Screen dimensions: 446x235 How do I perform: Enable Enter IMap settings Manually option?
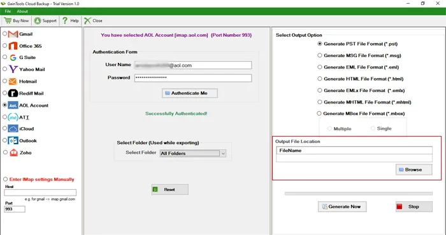click(5, 179)
